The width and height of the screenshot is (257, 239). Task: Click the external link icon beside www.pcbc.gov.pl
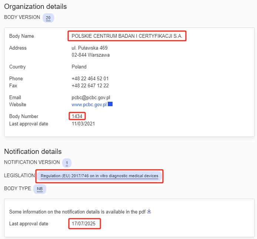pos(110,104)
